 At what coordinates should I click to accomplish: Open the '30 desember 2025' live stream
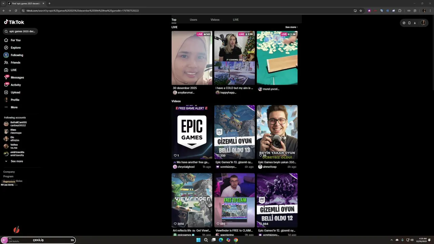pyautogui.click(x=192, y=58)
